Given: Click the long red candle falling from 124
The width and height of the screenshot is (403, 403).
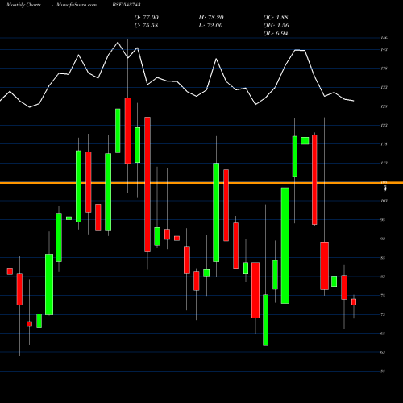Looking at the screenshot, I should [x=147, y=185].
